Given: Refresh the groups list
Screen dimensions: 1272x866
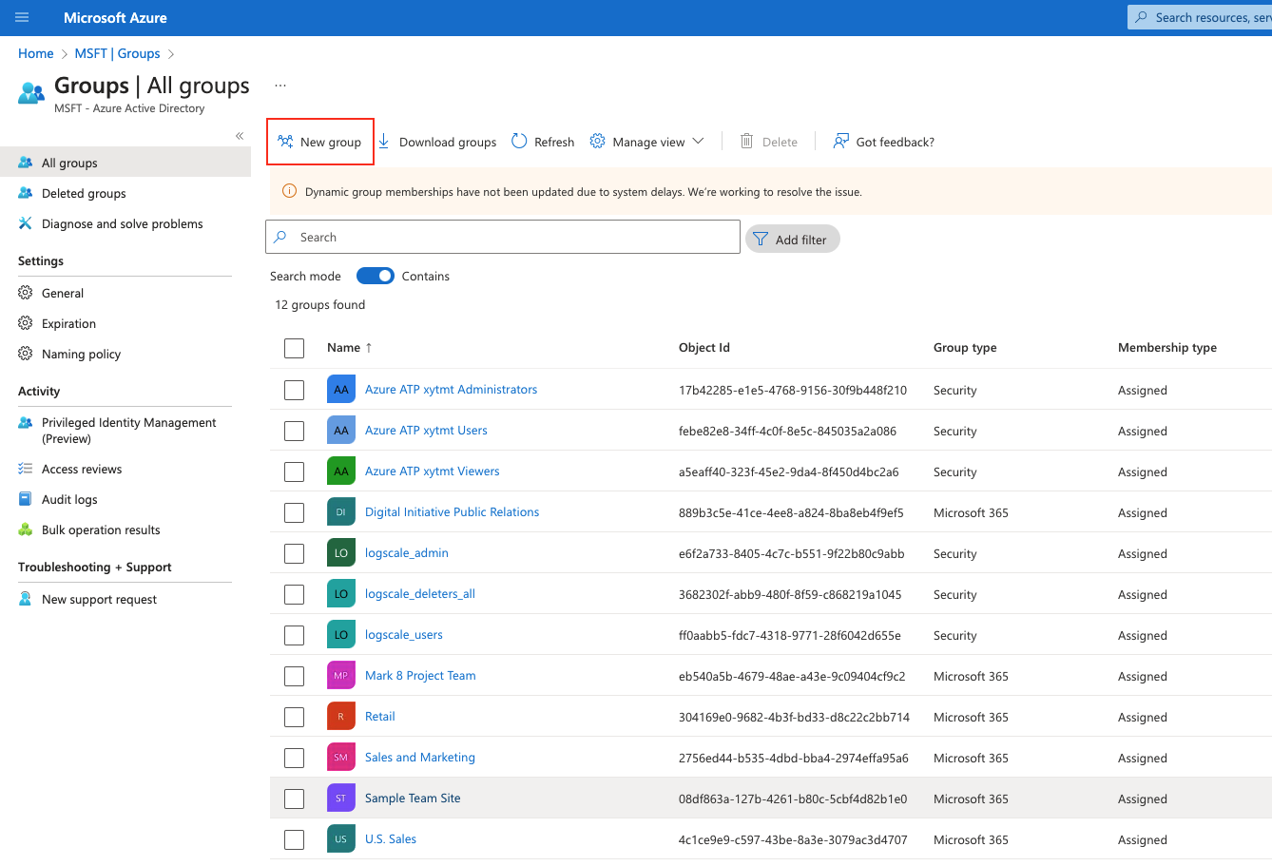Looking at the screenshot, I should pyautogui.click(x=517, y=141).
